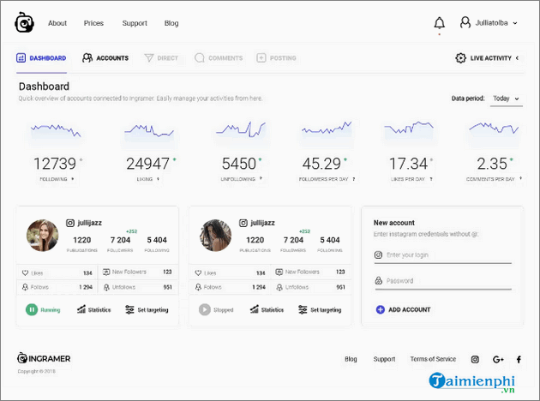Expand the Data period Today dropdown
This screenshot has height=401, width=540.
[506, 99]
